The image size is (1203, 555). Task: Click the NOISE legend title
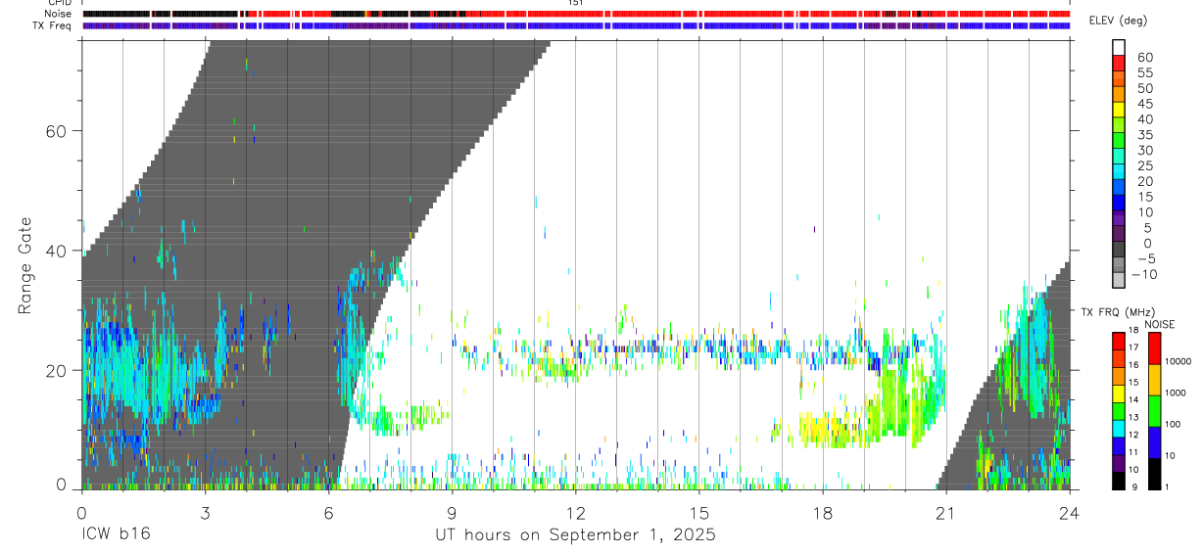click(x=1159, y=324)
